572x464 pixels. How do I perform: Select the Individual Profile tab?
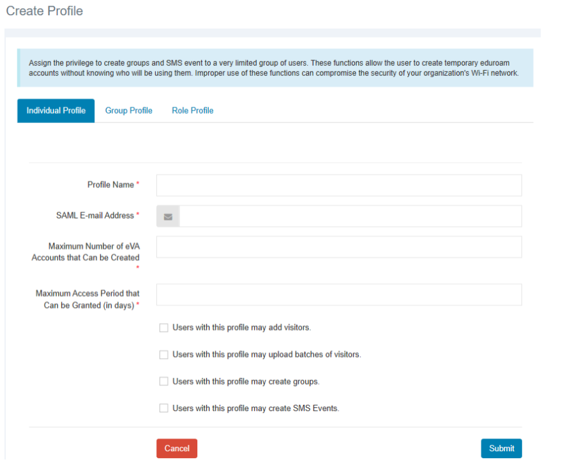point(56,111)
